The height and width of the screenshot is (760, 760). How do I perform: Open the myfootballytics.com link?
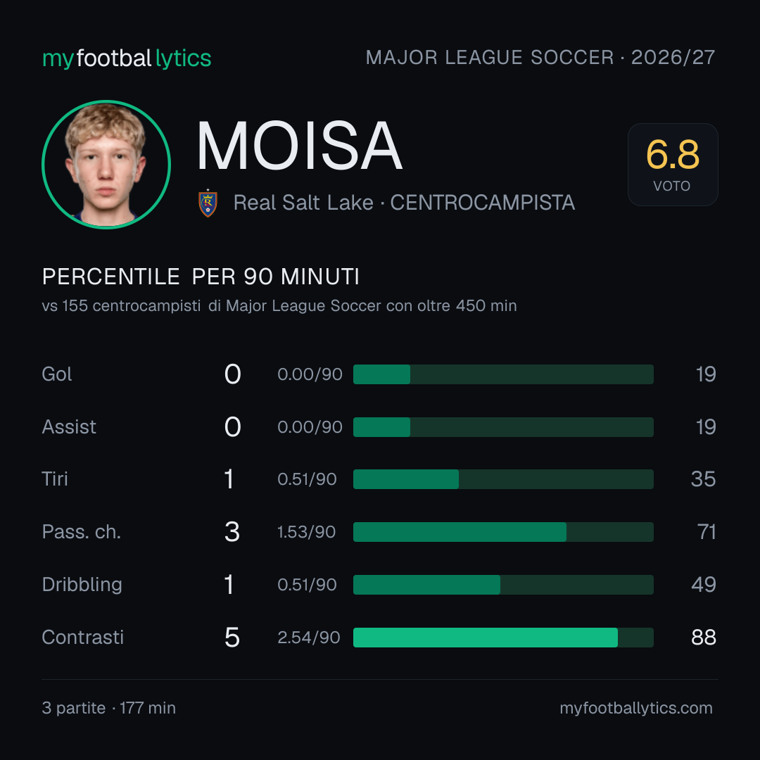click(636, 708)
